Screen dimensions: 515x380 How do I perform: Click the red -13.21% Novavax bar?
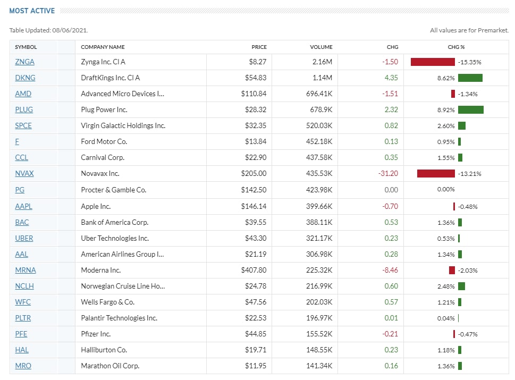pyautogui.click(x=436, y=173)
